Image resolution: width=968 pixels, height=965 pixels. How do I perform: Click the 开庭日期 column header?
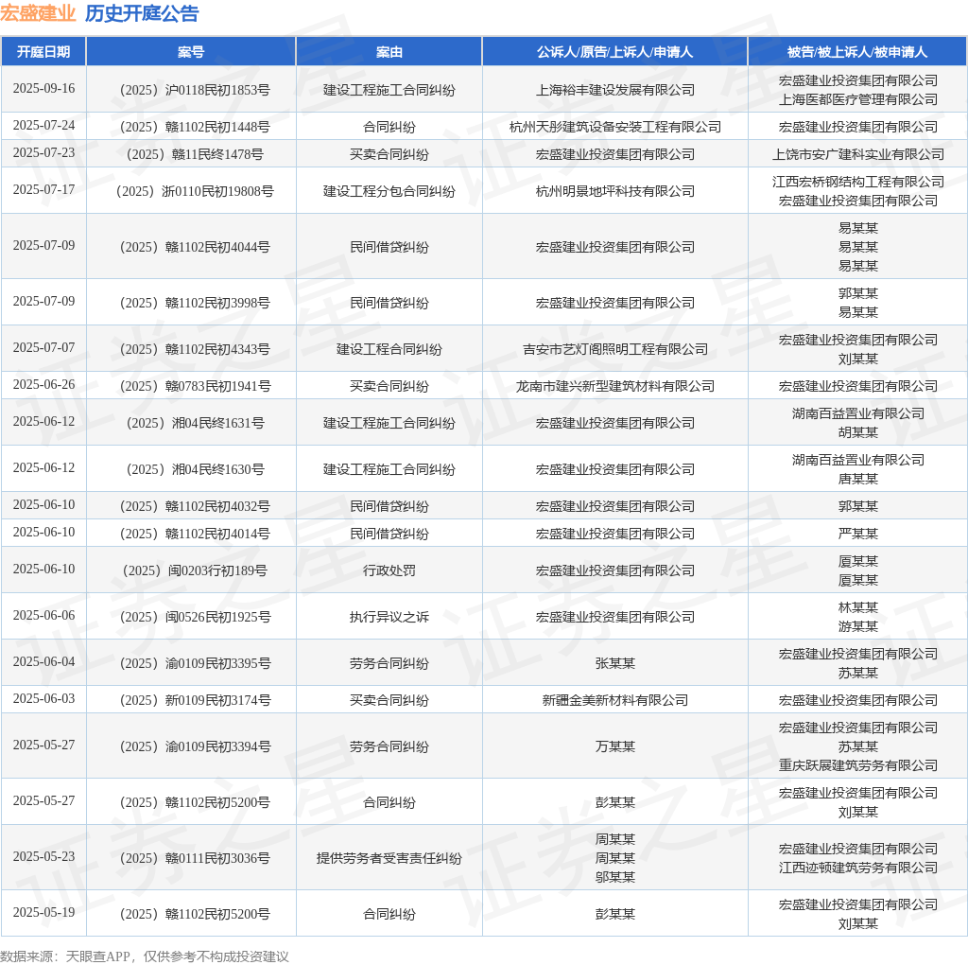tap(43, 52)
